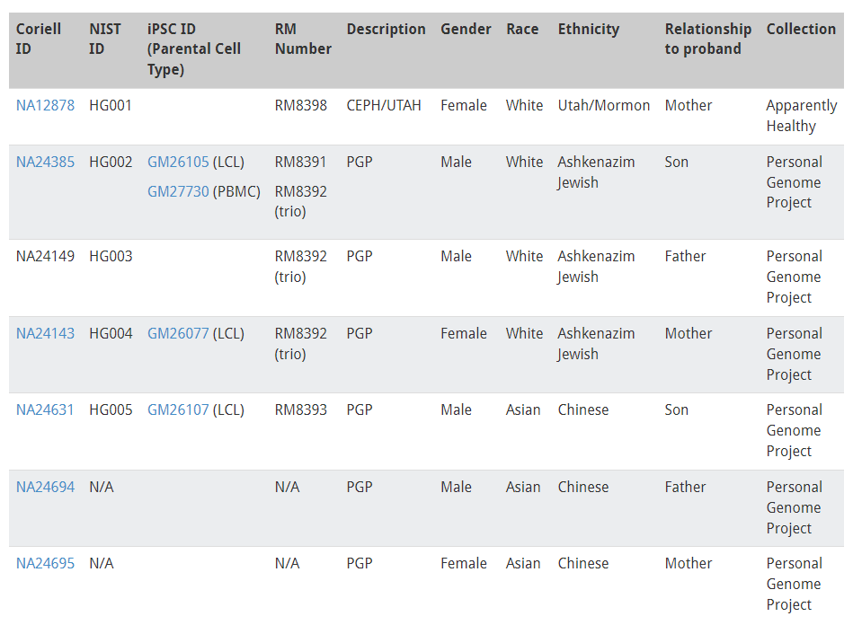Select the RM Number column header
Viewport: 853px width, 625px height.
pyautogui.click(x=303, y=39)
